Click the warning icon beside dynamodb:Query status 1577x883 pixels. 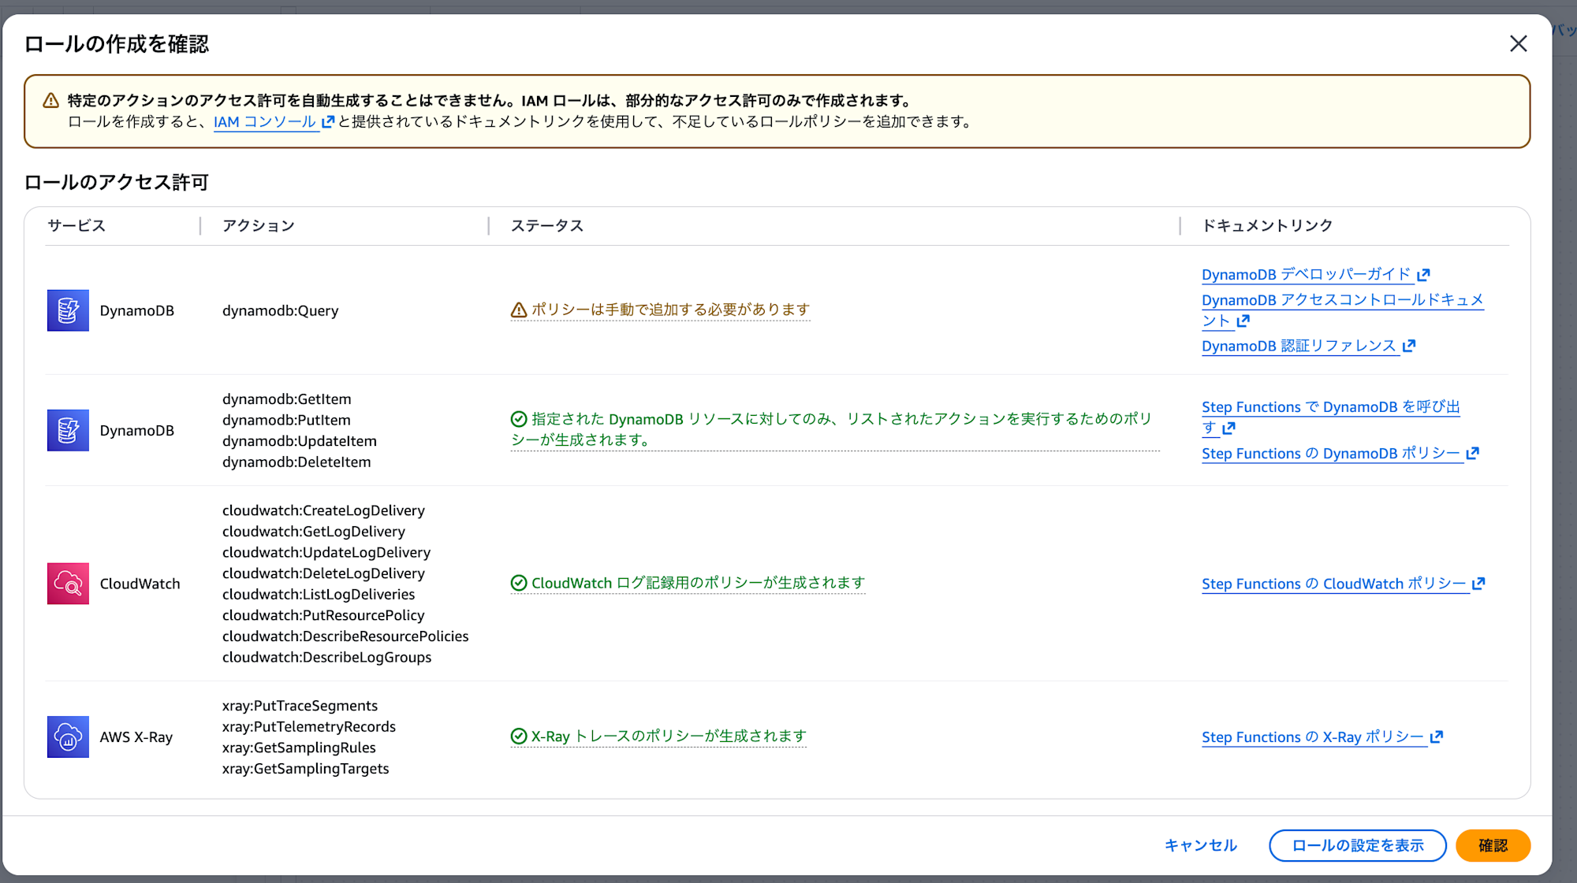518,309
